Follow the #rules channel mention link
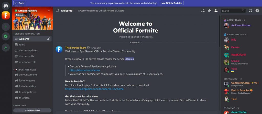 (129, 59)
